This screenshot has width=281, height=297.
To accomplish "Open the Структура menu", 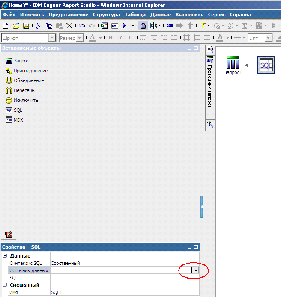I will click(x=106, y=15).
